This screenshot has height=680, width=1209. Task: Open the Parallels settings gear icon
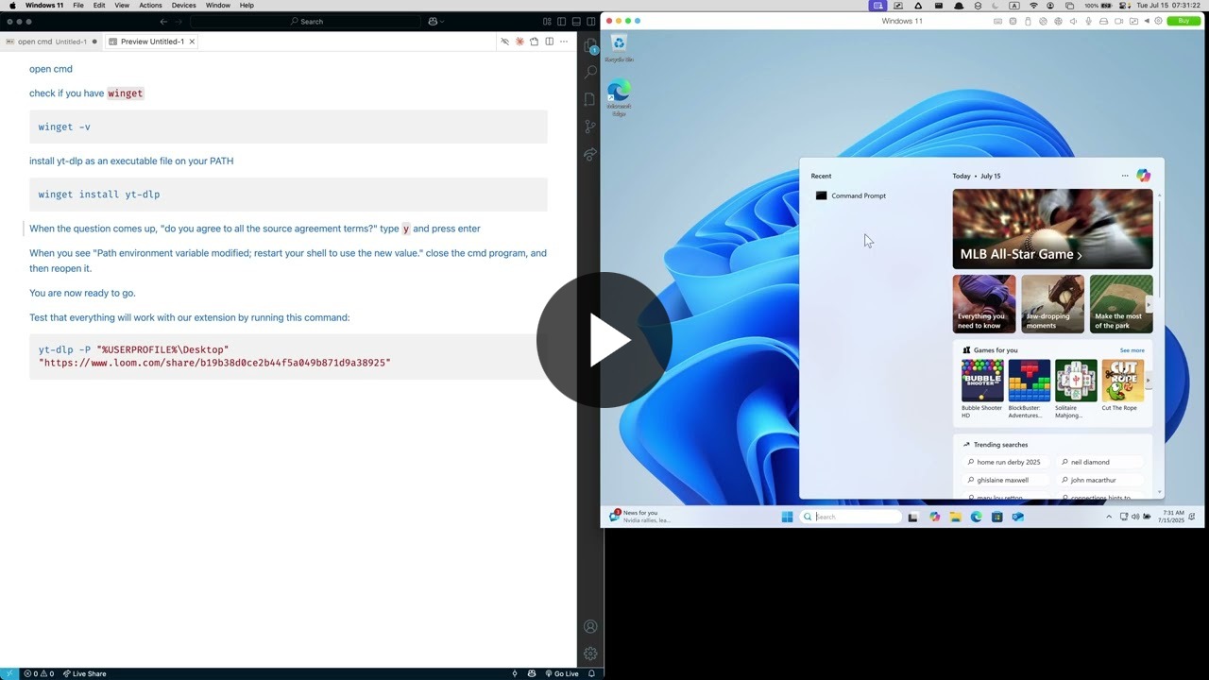coord(1158,21)
